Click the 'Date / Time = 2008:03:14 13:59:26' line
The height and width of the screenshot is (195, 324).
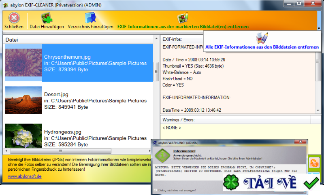click(x=194, y=59)
